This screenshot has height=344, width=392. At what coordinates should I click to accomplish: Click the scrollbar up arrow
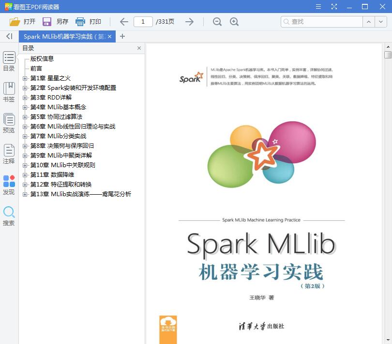tap(388, 47)
